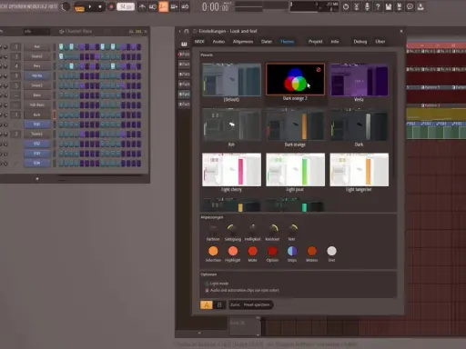The height and width of the screenshot is (349, 466).
Task: Click the main volume knob in top toolbar
Action: coord(66,6)
